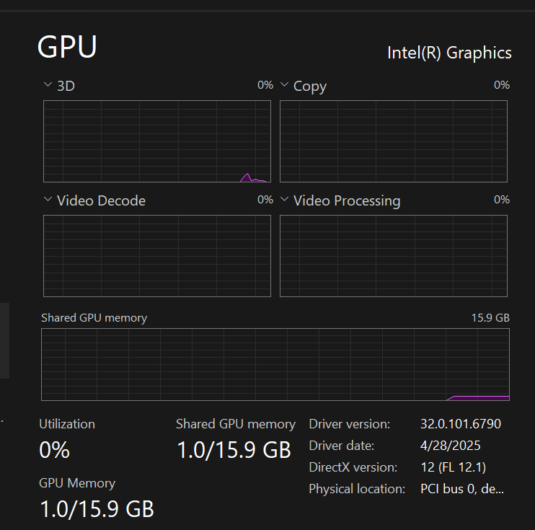The height and width of the screenshot is (530, 535).
Task: Click the Intel(R) Graphics device name
Action: click(449, 53)
